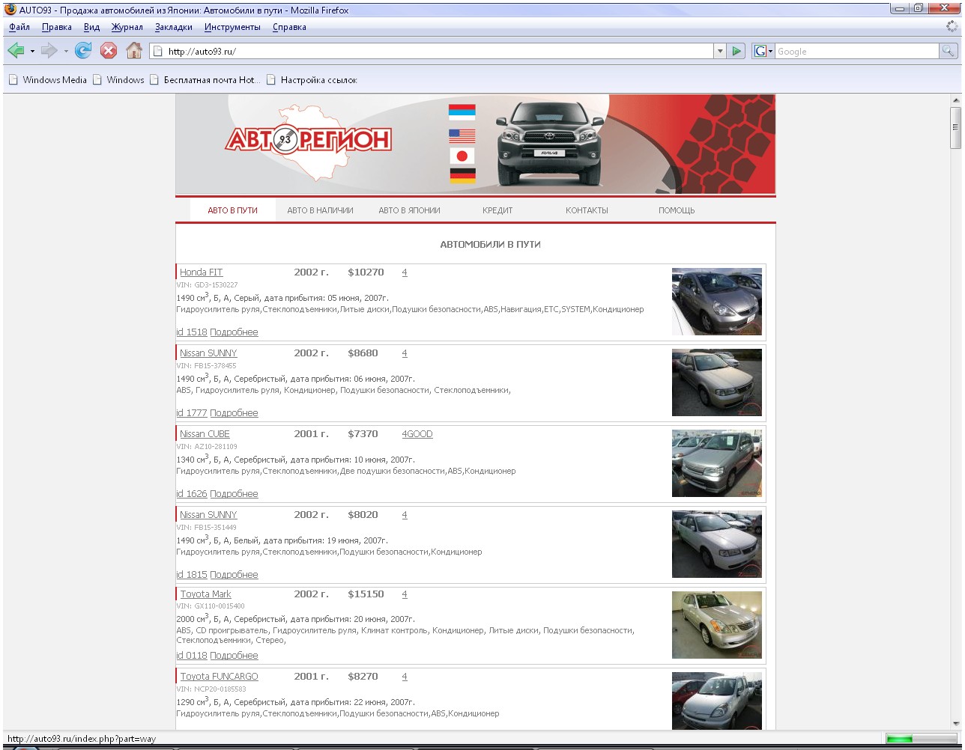965x750 pixels.
Task: Click the АвтоРегион logo
Action: (x=308, y=139)
